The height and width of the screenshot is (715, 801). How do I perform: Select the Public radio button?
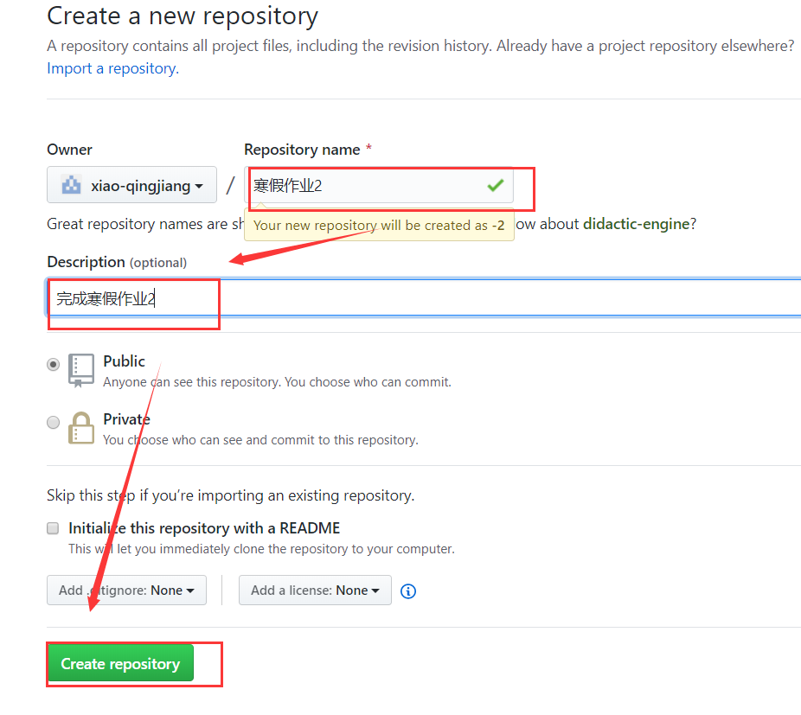coord(54,365)
